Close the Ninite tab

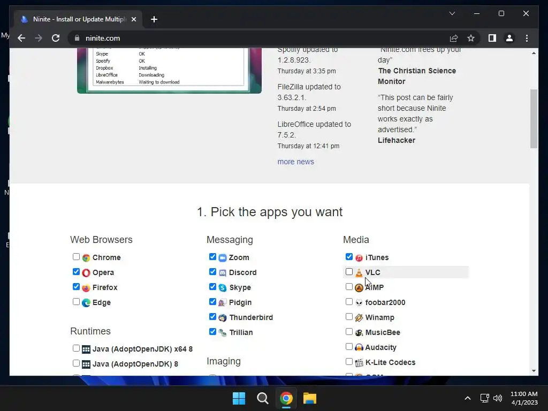click(133, 19)
